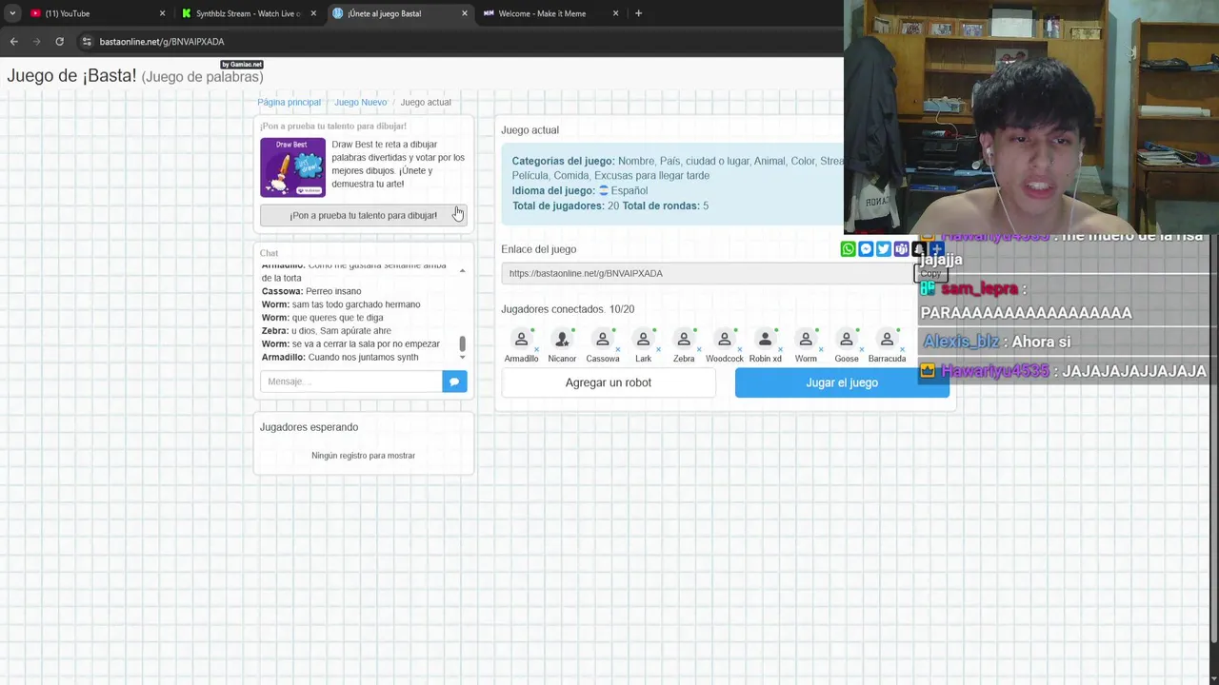Switch to the YouTube tab

(x=95, y=13)
